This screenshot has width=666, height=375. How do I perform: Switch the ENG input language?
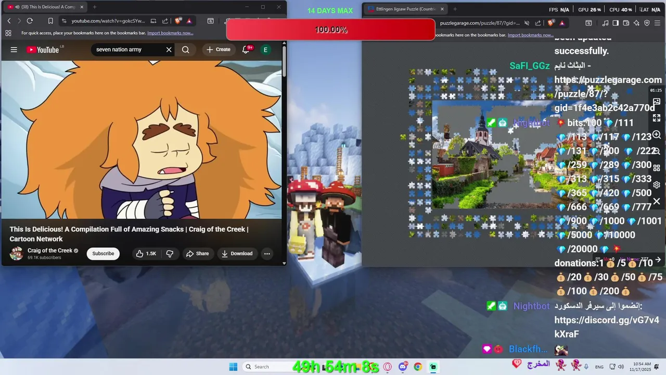(599, 367)
